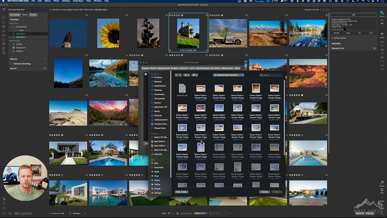Open the Album menu in menu bar
The width and height of the screenshot is (387, 218).
pos(48,1)
